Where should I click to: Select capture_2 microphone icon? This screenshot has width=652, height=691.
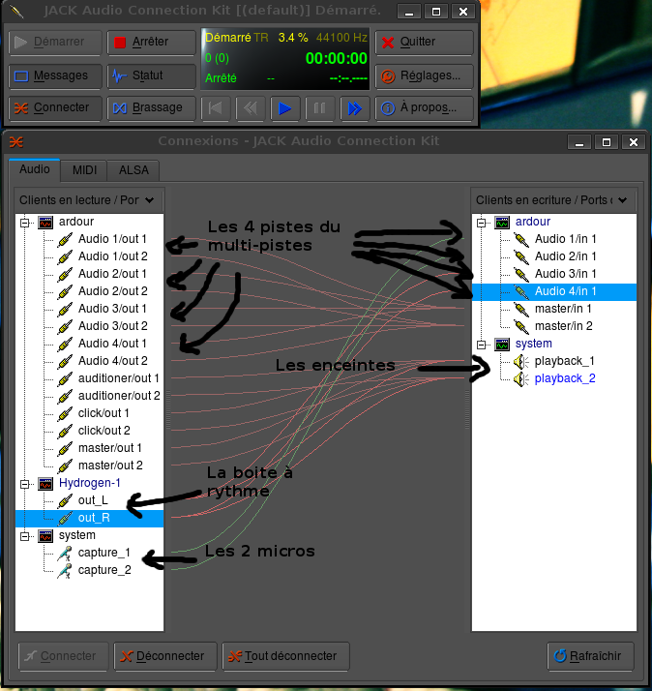pyautogui.click(x=65, y=571)
